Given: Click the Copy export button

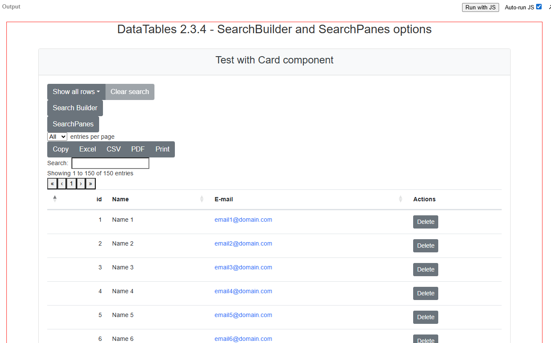Looking at the screenshot, I should coord(61,149).
